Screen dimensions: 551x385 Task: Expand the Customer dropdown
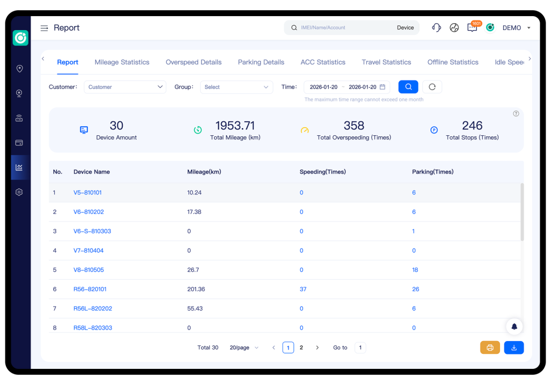click(125, 87)
